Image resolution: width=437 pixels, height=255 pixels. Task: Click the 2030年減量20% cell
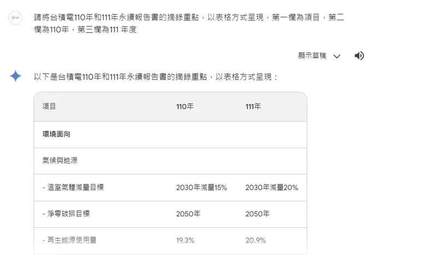tap(271, 187)
